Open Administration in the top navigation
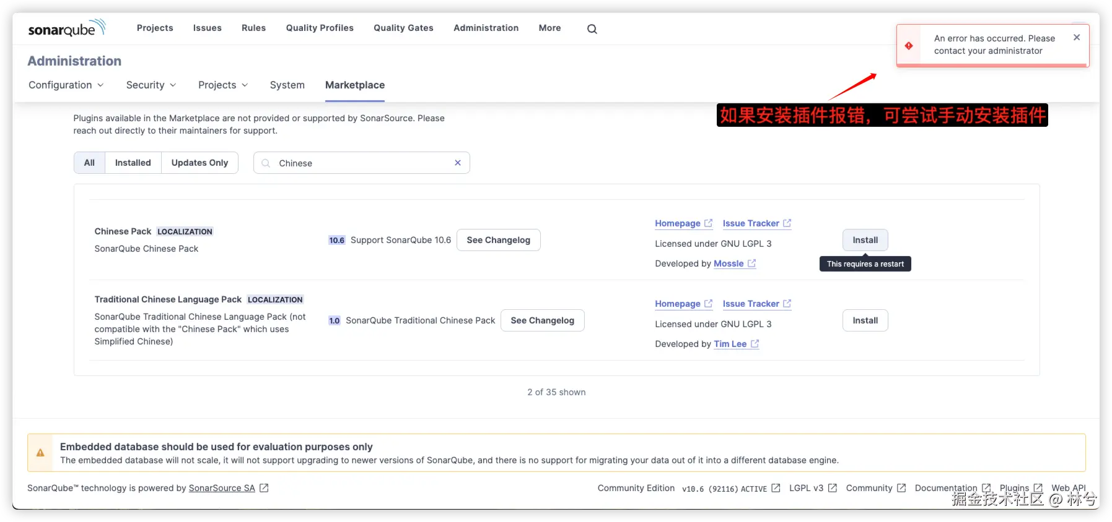Image resolution: width=1112 pixels, height=522 pixels. click(486, 28)
